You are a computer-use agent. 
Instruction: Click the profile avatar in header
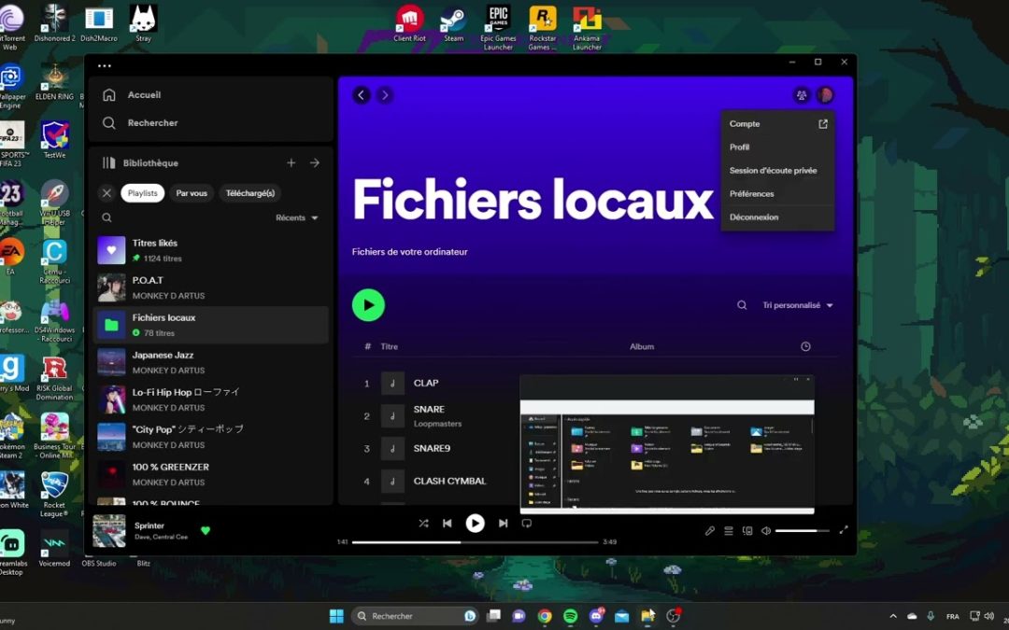pyautogui.click(x=825, y=95)
